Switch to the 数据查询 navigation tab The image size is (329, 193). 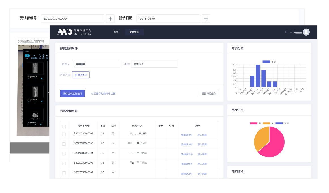tap(134, 32)
